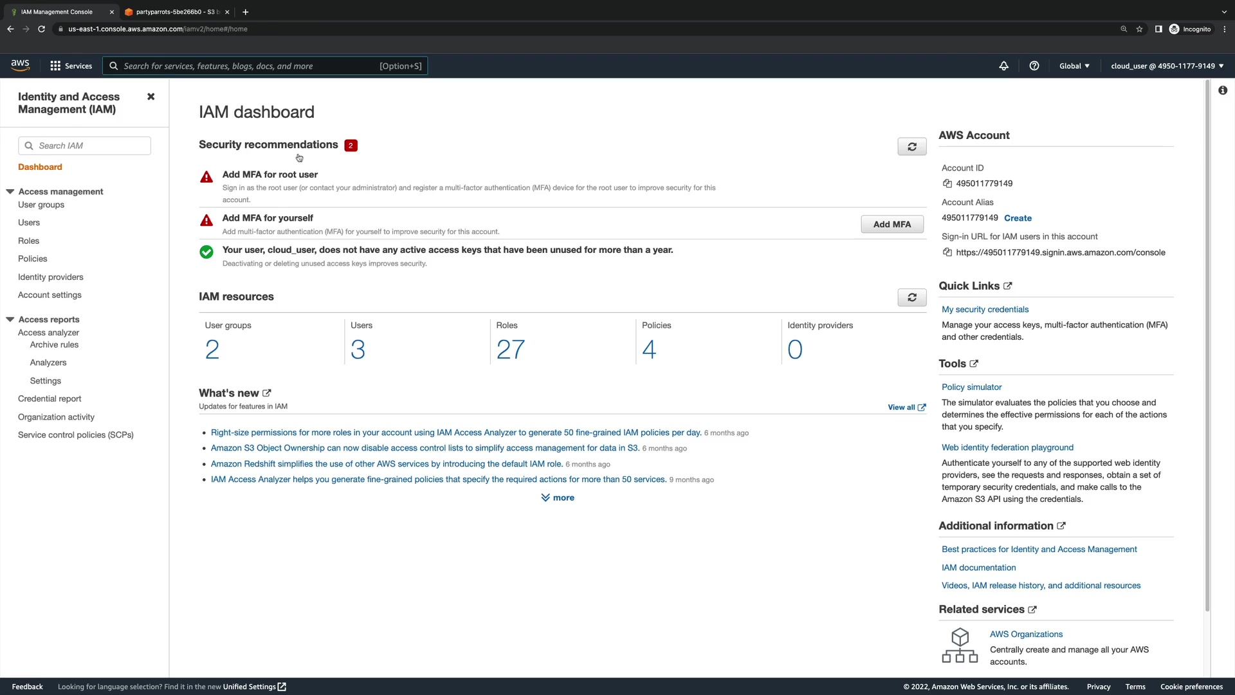Refresh the Security recommendations section
1235x695 pixels.
(x=911, y=147)
